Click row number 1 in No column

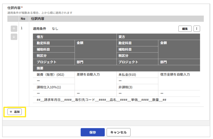(x=22, y=28)
